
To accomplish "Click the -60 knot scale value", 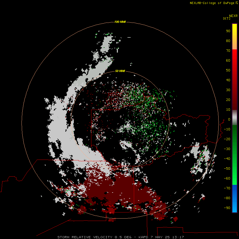I will 227,178.
